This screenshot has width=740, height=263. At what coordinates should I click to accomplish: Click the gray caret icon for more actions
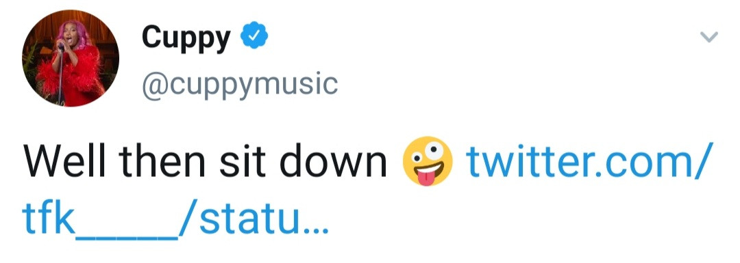(x=708, y=37)
